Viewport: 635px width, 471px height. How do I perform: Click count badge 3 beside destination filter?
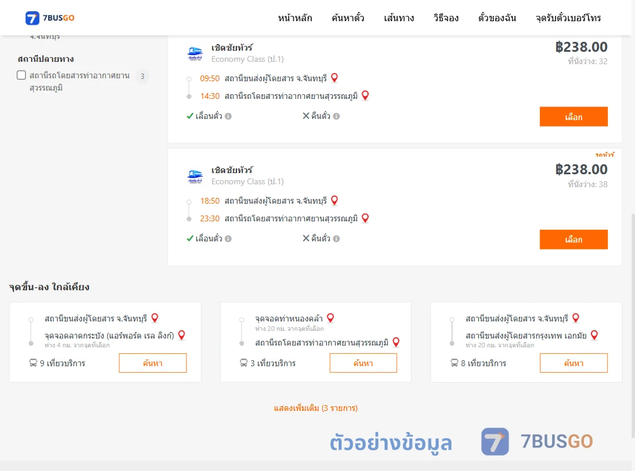click(142, 77)
